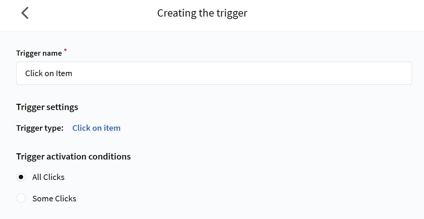Image resolution: width=424 pixels, height=219 pixels.
Task: Click the 'Trigger type:' label
Action: [40, 128]
